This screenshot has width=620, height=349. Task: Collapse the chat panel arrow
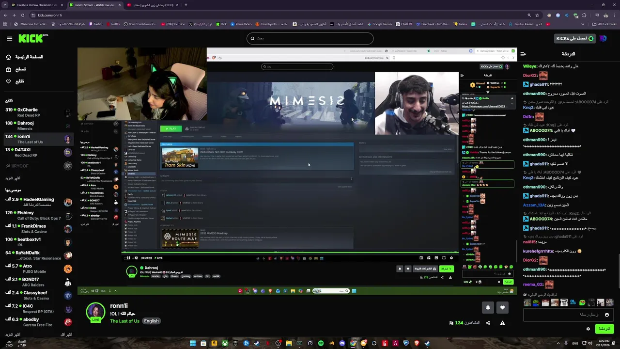523,54
